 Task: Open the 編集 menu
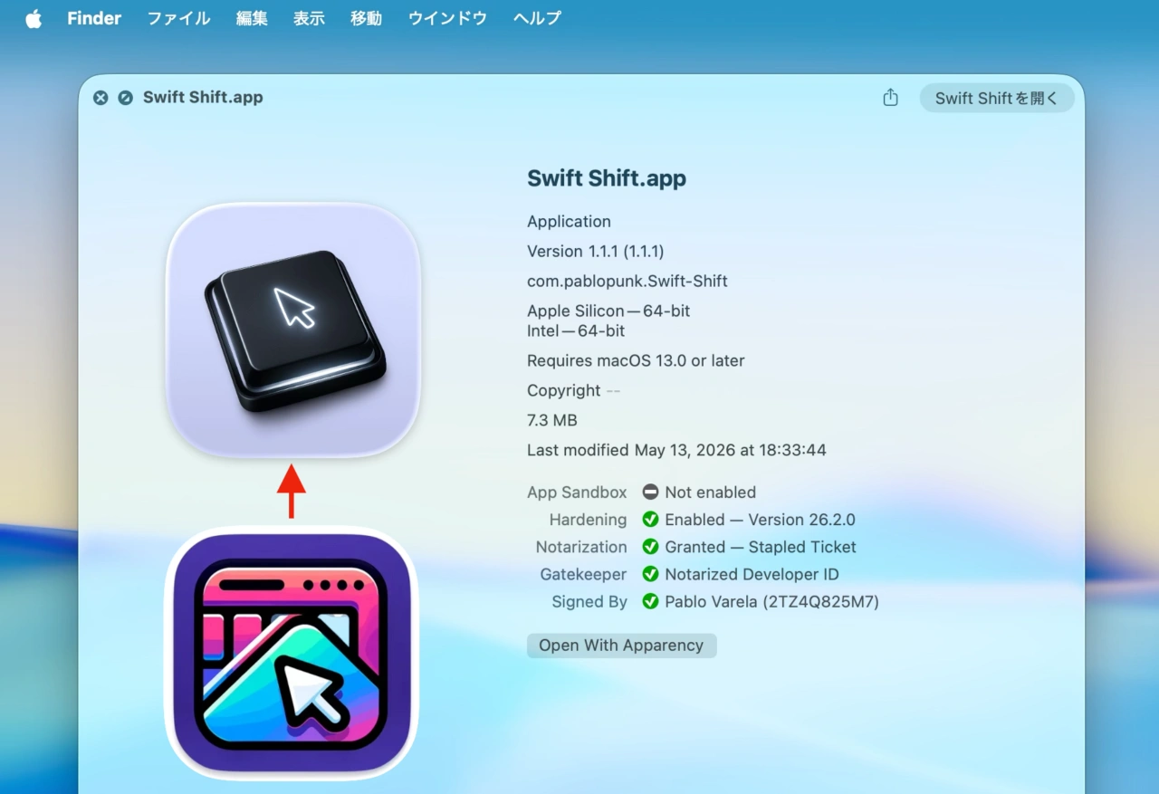click(252, 18)
